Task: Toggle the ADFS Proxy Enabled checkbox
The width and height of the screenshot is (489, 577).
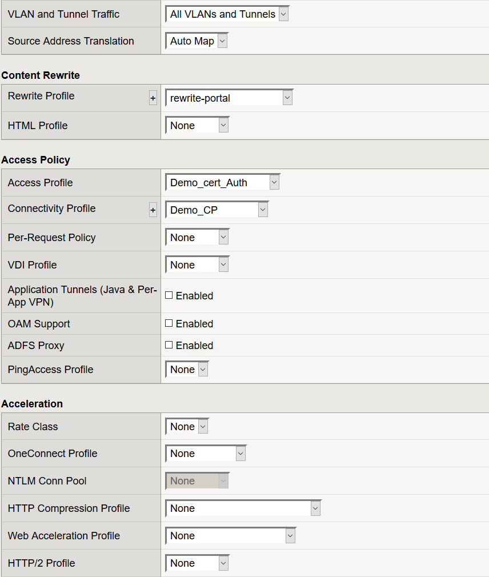Action: [x=169, y=345]
